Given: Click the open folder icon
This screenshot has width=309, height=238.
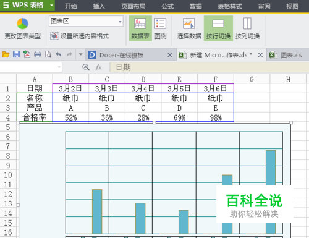Looking at the screenshot, I should coord(6,54).
